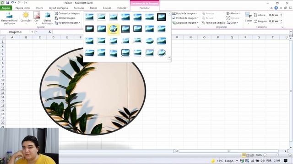Select the Cortar crop tool
Screen dimensions: 293x164
click(248, 17)
